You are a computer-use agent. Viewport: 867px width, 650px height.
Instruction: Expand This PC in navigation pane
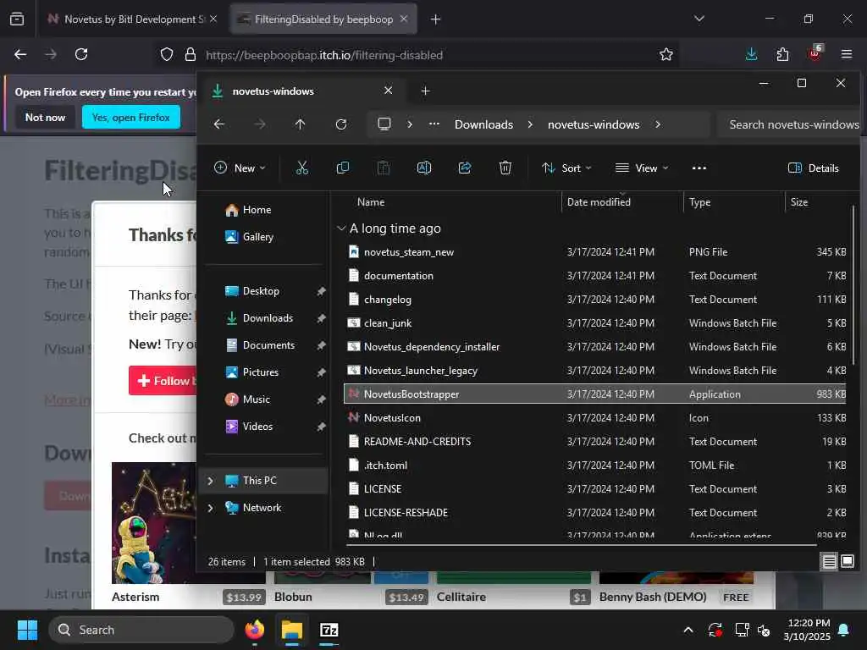[210, 481]
